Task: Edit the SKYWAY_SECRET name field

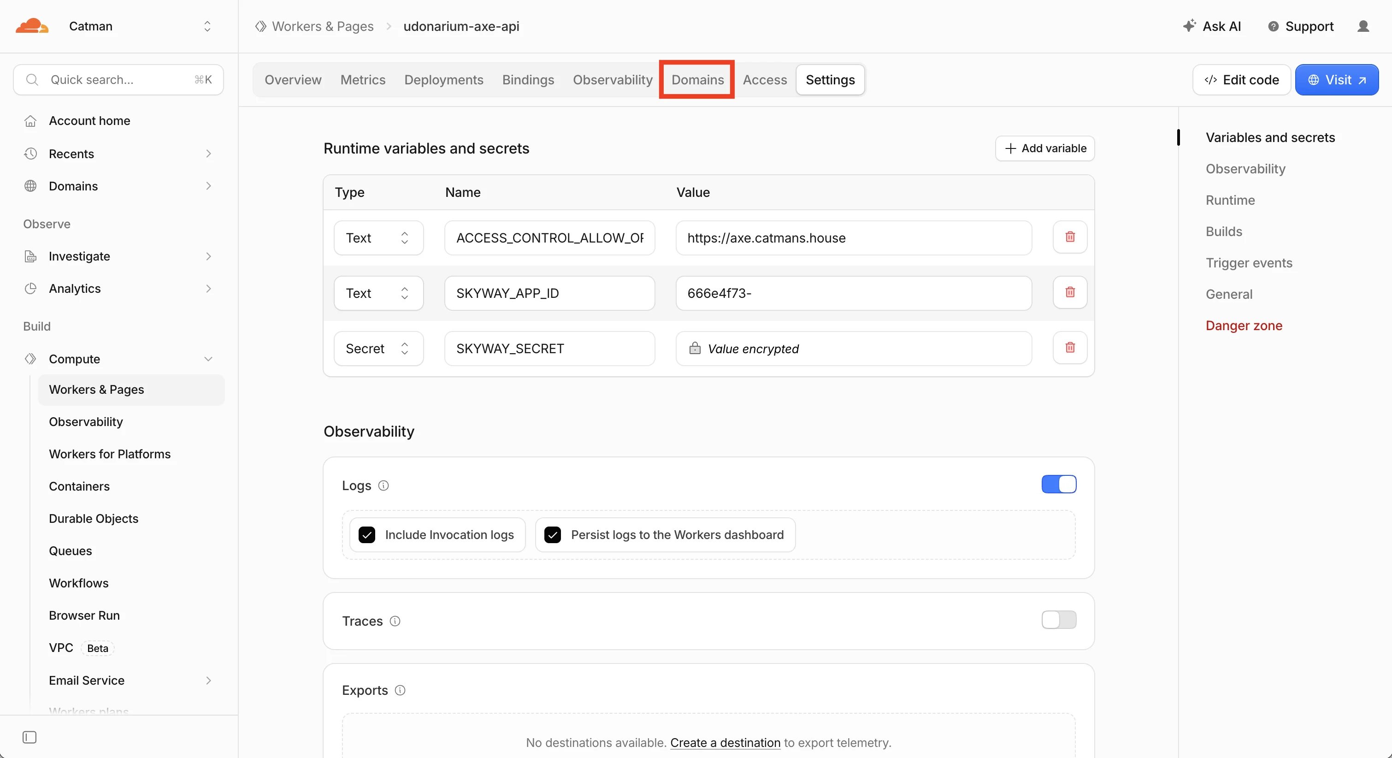Action: tap(549, 348)
